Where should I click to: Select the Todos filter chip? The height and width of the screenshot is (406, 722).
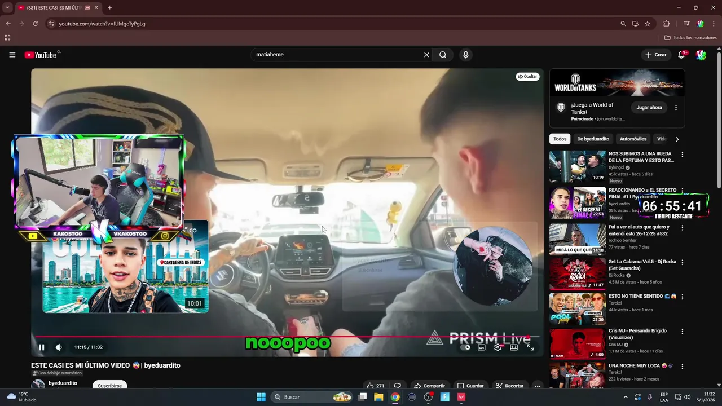coord(560,139)
